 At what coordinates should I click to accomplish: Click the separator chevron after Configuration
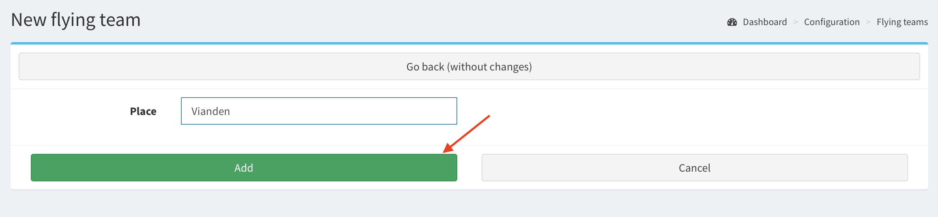point(868,22)
